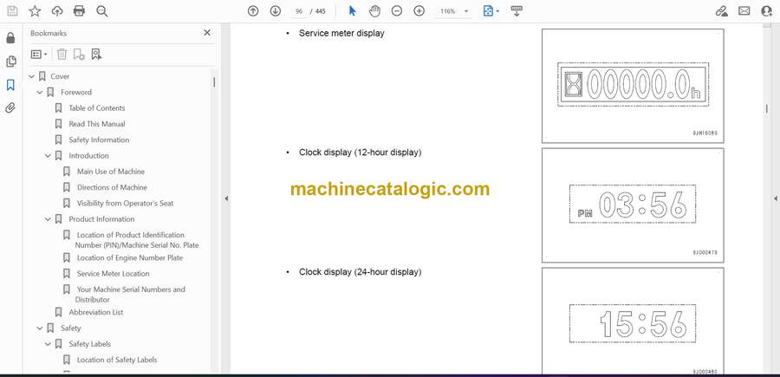Open bookmark options dropdown menu
The height and width of the screenshot is (377, 780).
pyautogui.click(x=39, y=54)
